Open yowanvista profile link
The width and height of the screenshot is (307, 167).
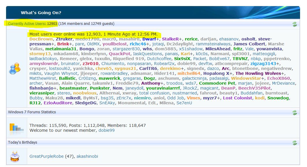click(269, 49)
